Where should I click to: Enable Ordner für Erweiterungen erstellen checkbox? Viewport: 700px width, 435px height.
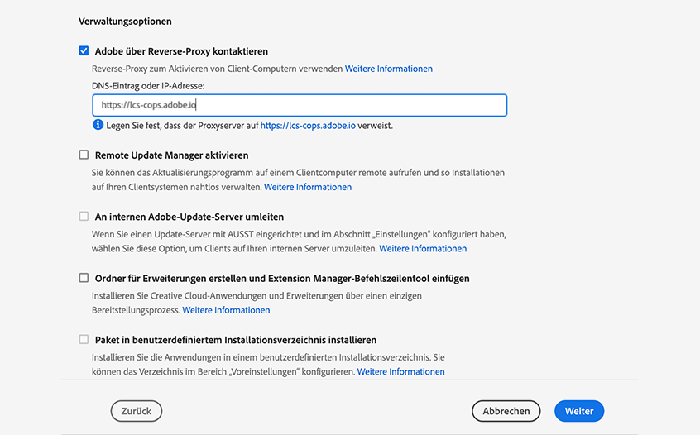point(84,278)
